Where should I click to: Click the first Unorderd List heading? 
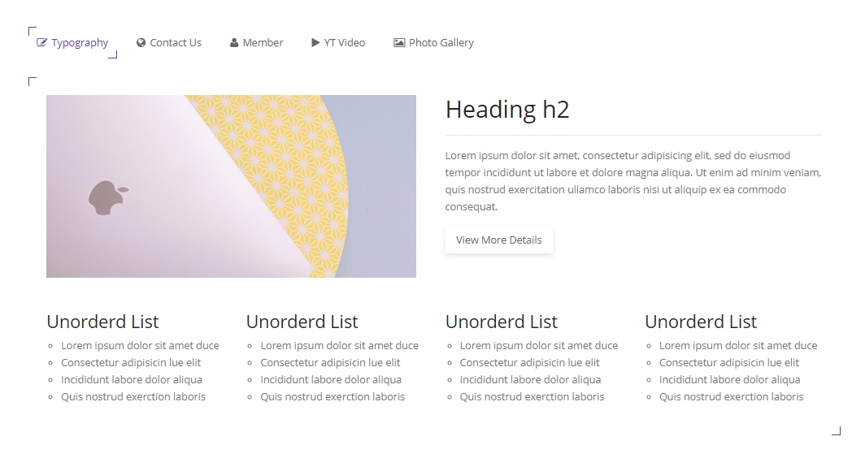coord(102,322)
